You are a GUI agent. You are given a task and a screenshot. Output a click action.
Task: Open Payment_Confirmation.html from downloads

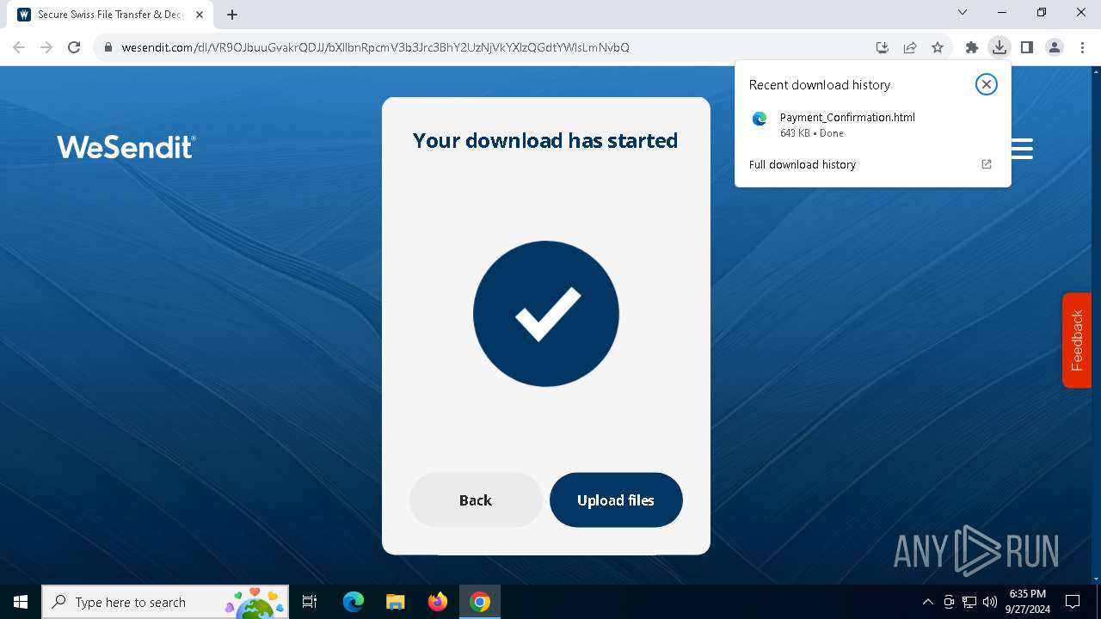pos(847,118)
